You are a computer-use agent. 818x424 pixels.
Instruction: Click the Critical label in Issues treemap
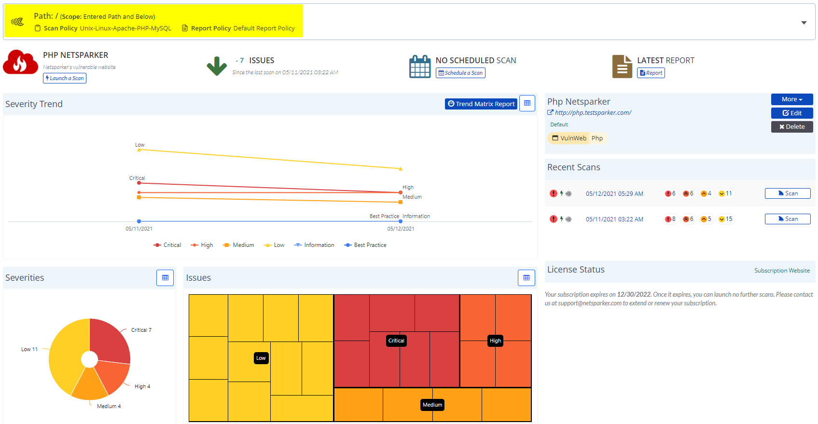[396, 341]
